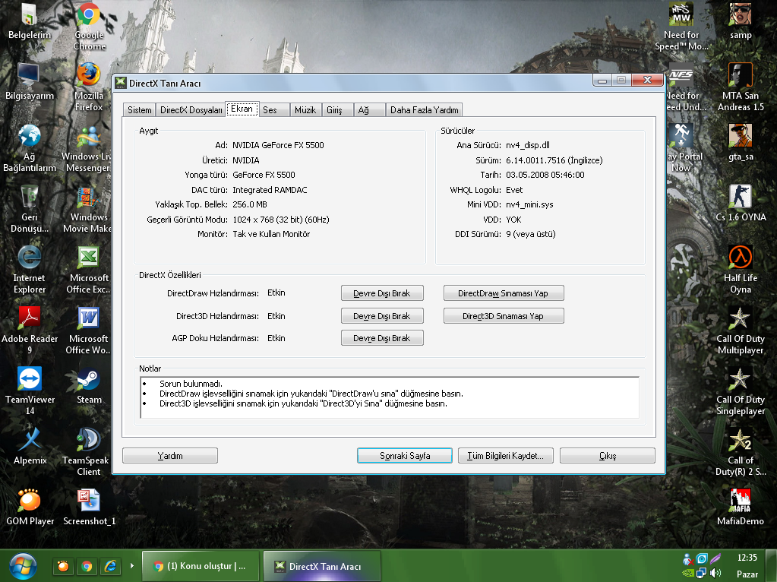Open Call Of Duty Multiplayer icon
The height and width of the screenshot is (582, 777).
pos(741,331)
